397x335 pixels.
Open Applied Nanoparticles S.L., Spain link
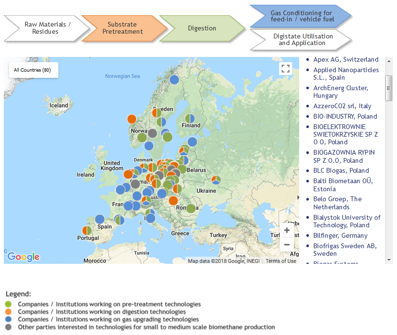pos(346,74)
